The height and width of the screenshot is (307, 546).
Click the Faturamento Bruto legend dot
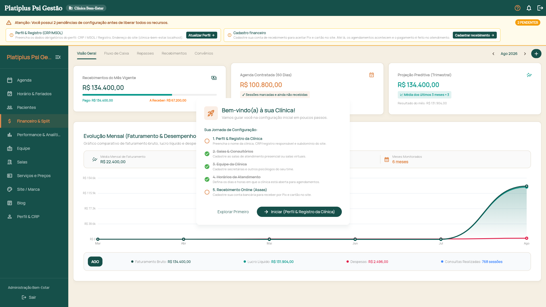click(x=132, y=262)
